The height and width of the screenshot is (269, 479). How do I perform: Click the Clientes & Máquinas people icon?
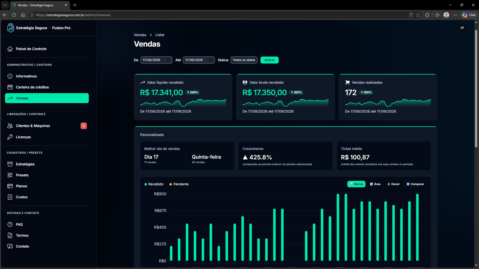10,126
